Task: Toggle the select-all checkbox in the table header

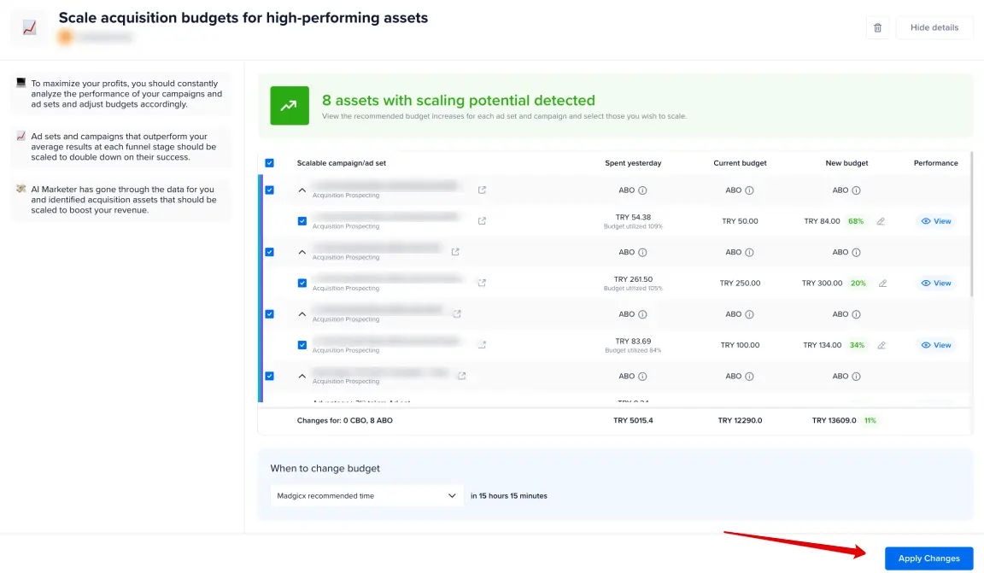Action: point(269,163)
